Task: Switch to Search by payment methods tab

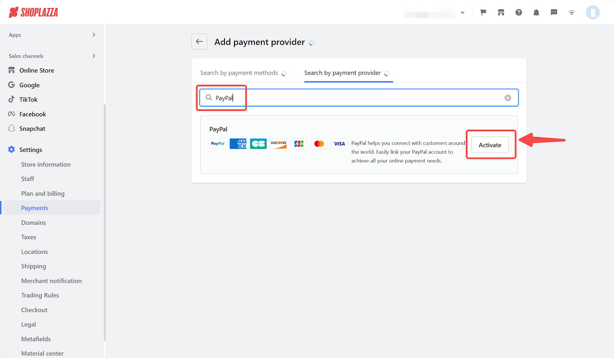Action: pos(239,73)
